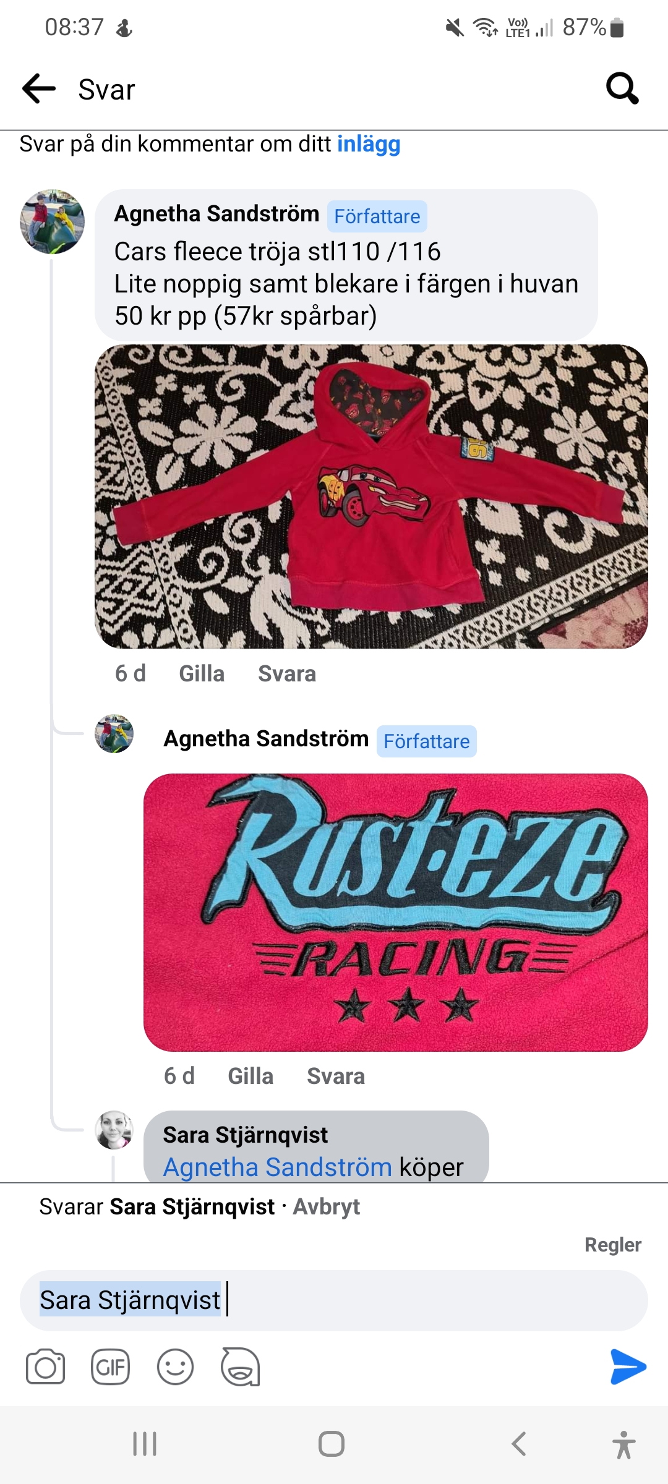Screen dimensions: 668x1484
Task: Open the GIF picker
Action: (x=110, y=1367)
